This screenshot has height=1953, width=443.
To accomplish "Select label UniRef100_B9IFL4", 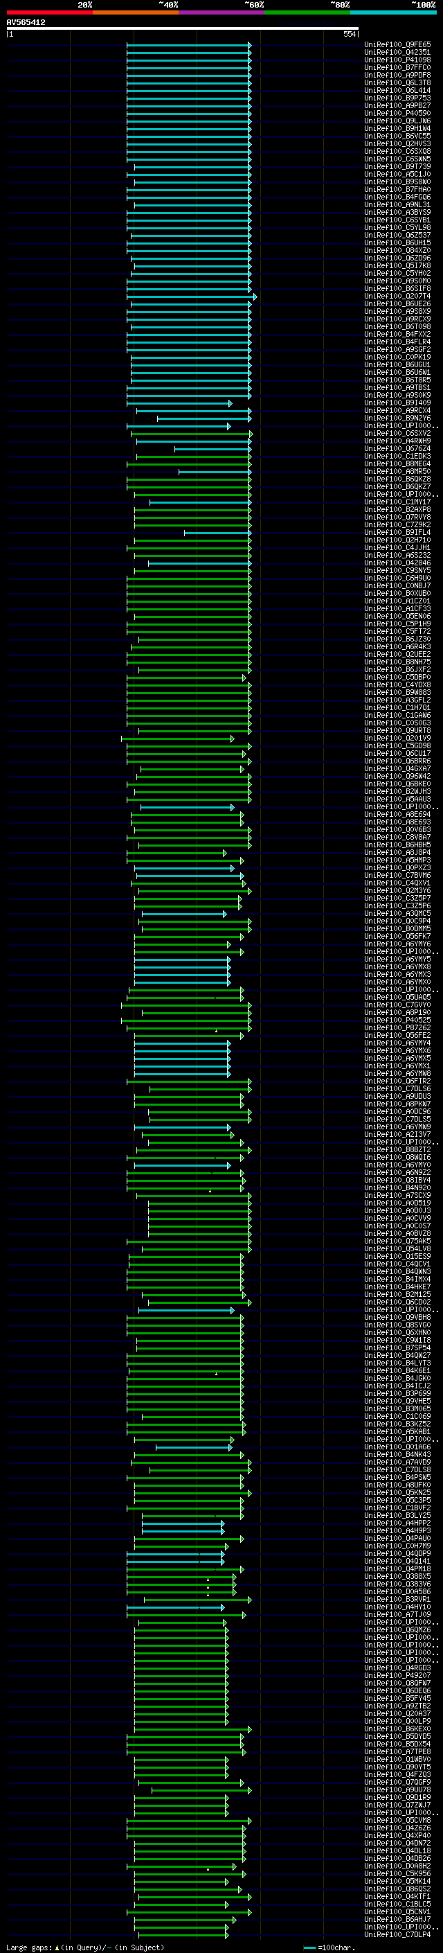I will [397, 532].
